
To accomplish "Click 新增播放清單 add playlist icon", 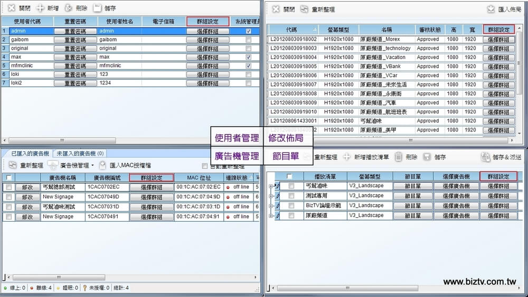I will click(347, 157).
